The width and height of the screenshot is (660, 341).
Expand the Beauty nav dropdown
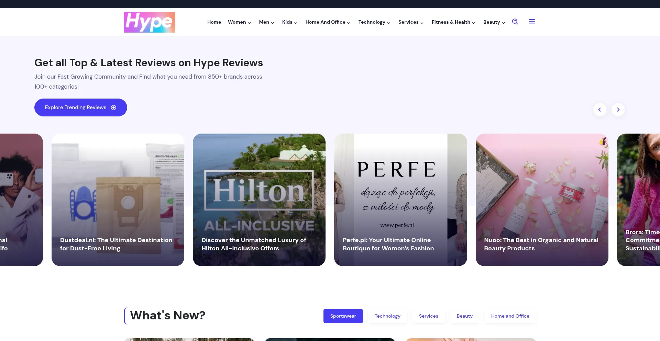pos(494,22)
